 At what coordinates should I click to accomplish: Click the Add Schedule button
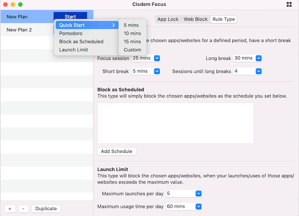117,152
